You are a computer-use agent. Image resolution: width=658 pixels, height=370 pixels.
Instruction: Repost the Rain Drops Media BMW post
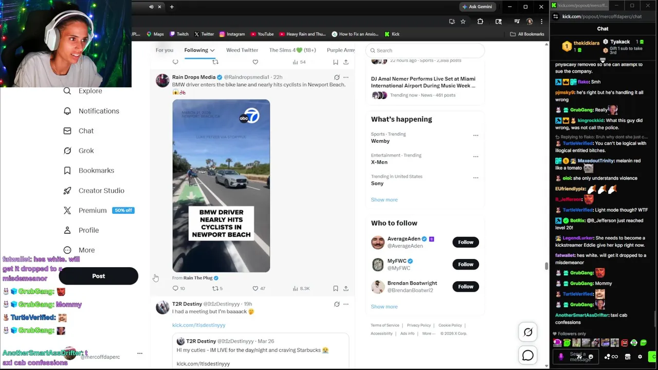click(215, 288)
